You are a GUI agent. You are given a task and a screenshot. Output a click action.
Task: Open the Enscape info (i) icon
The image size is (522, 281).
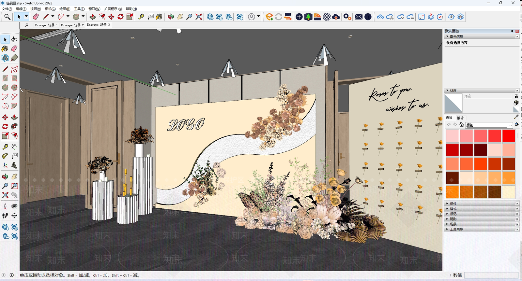pos(368,17)
